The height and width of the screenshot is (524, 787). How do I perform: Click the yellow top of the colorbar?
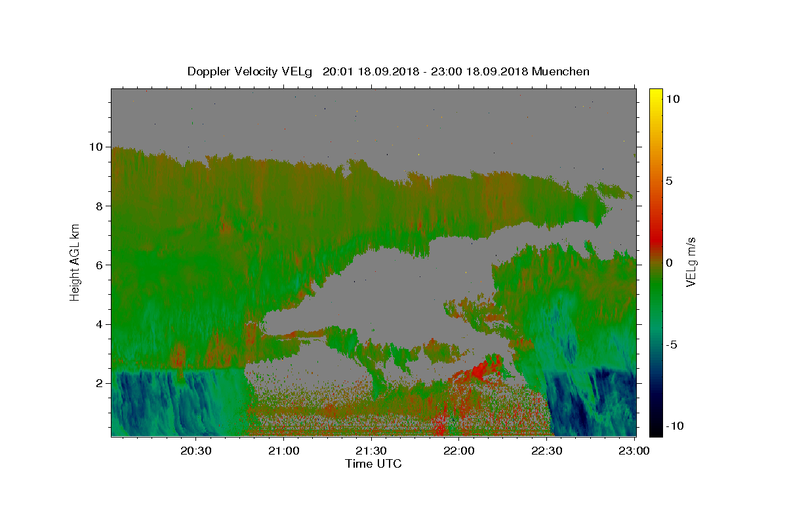tap(655, 93)
